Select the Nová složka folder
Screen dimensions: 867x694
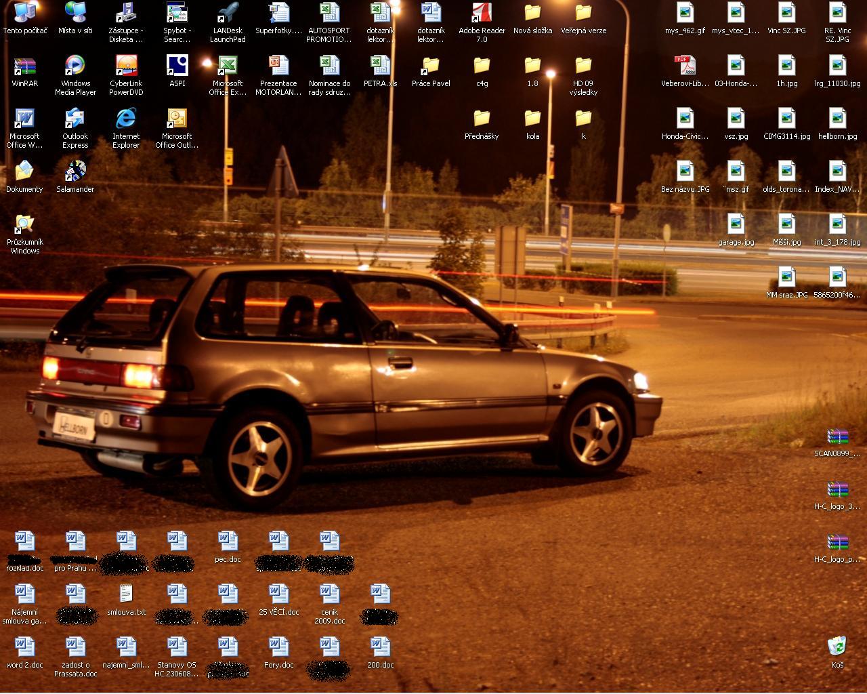[532, 14]
